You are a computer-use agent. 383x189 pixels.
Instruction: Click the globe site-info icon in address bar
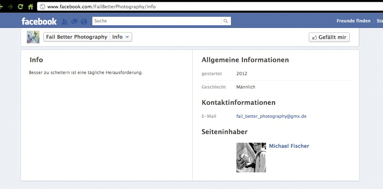(42, 7)
